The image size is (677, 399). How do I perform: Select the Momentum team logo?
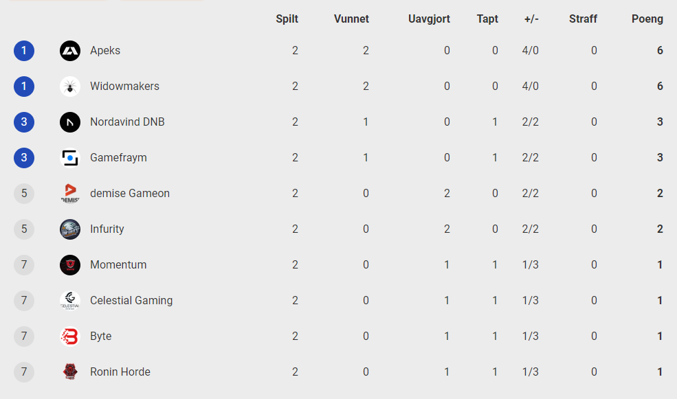(70, 265)
